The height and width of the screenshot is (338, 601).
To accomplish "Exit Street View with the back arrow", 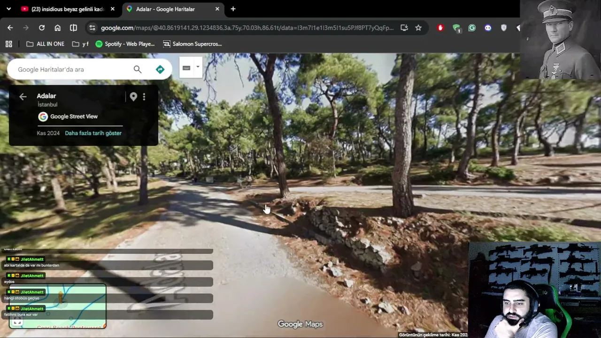I will (x=23, y=97).
